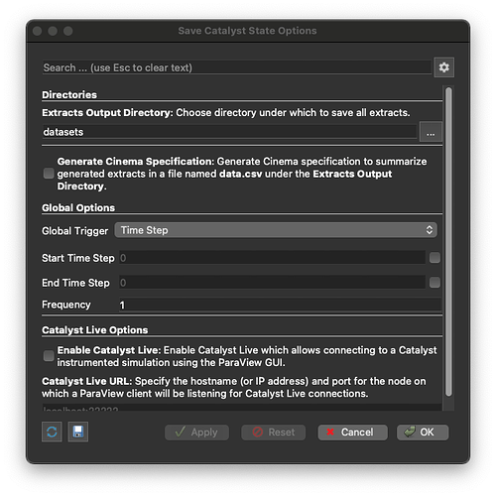This screenshot has width=496, height=496.
Task: Click the Reset button
Action: 274,433
